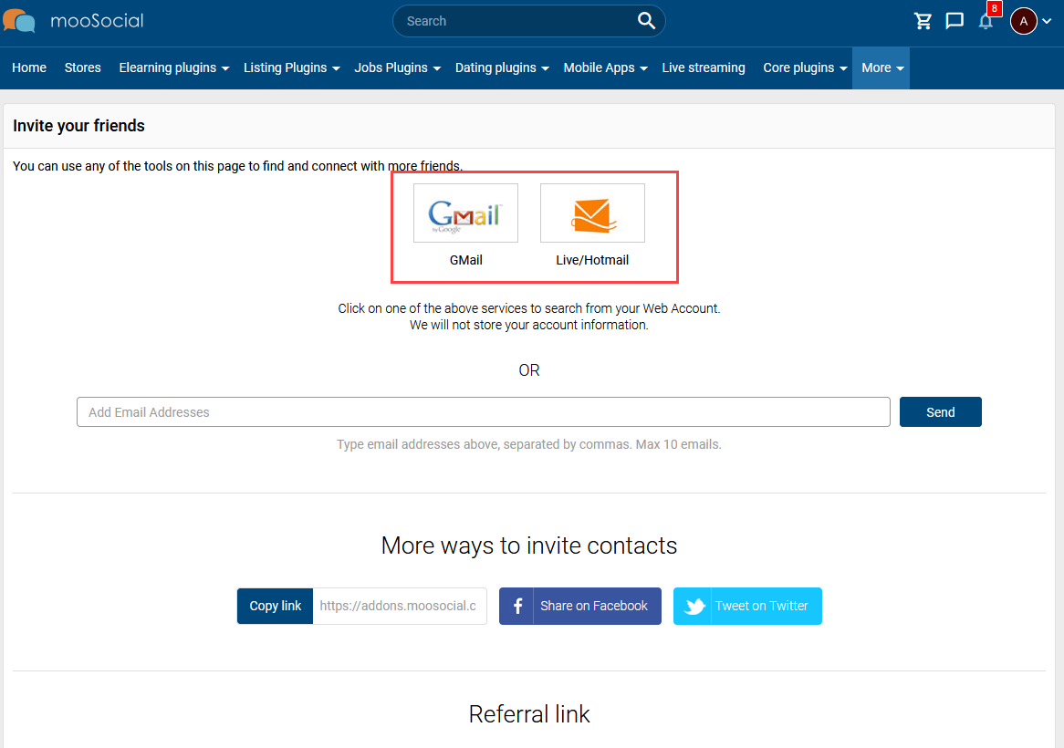Click the Live/Hotmail text label
This screenshot has height=748, width=1064.
pyautogui.click(x=592, y=260)
